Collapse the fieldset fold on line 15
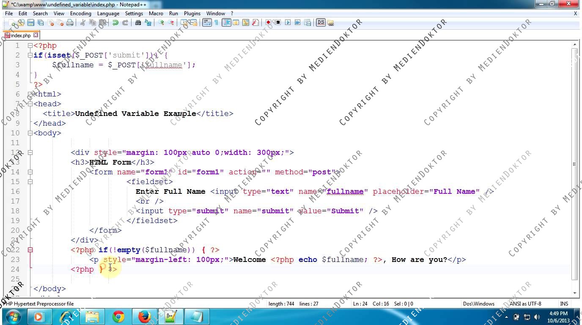The height and width of the screenshot is (325, 582). [x=30, y=182]
